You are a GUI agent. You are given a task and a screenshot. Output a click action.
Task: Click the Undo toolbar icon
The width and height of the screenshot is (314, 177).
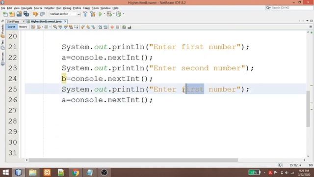pyautogui.click(x=35, y=14)
